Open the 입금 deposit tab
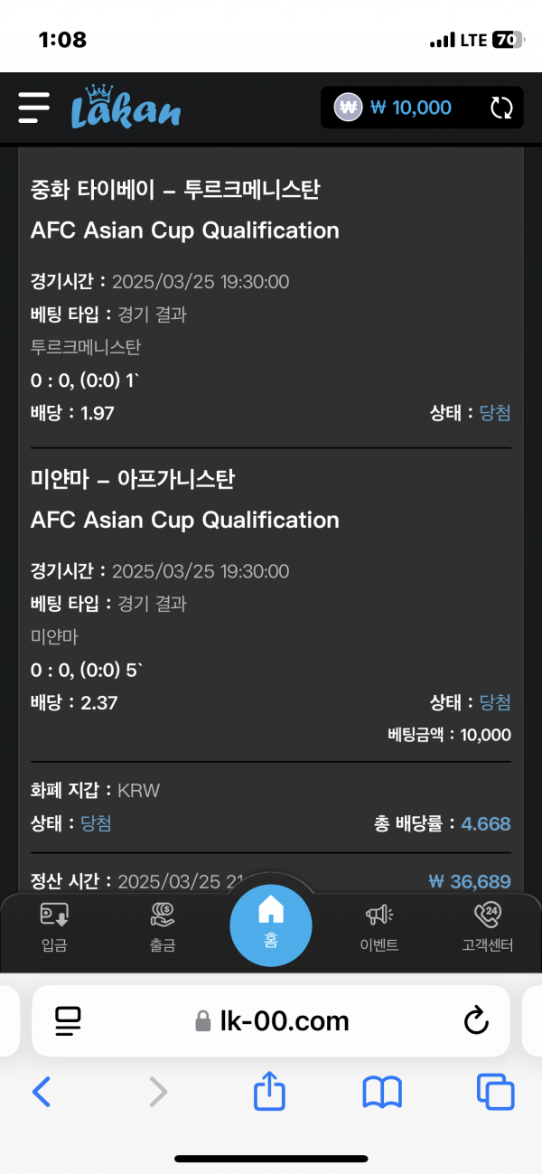Viewport: 542px width, 1174px height. pos(54,927)
